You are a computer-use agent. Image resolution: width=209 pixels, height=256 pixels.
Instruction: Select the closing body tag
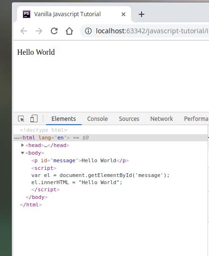(37, 197)
